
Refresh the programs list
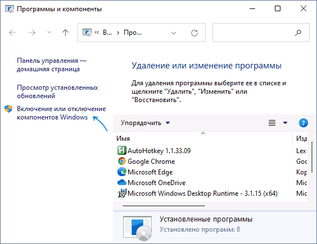194,33
